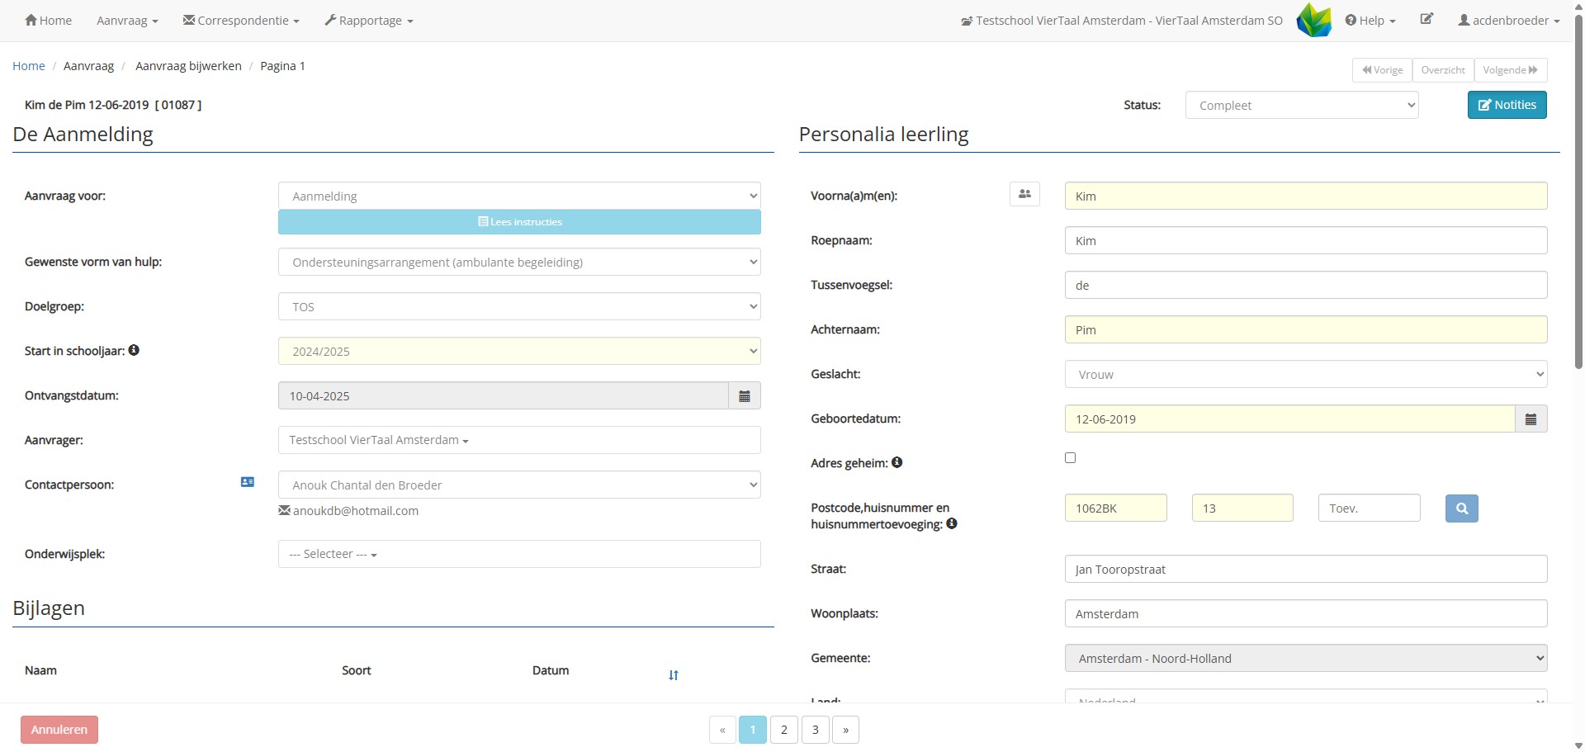Open the contact card icon beside Contactpersoon
The height and width of the screenshot is (752, 1585).
click(x=248, y=482)
